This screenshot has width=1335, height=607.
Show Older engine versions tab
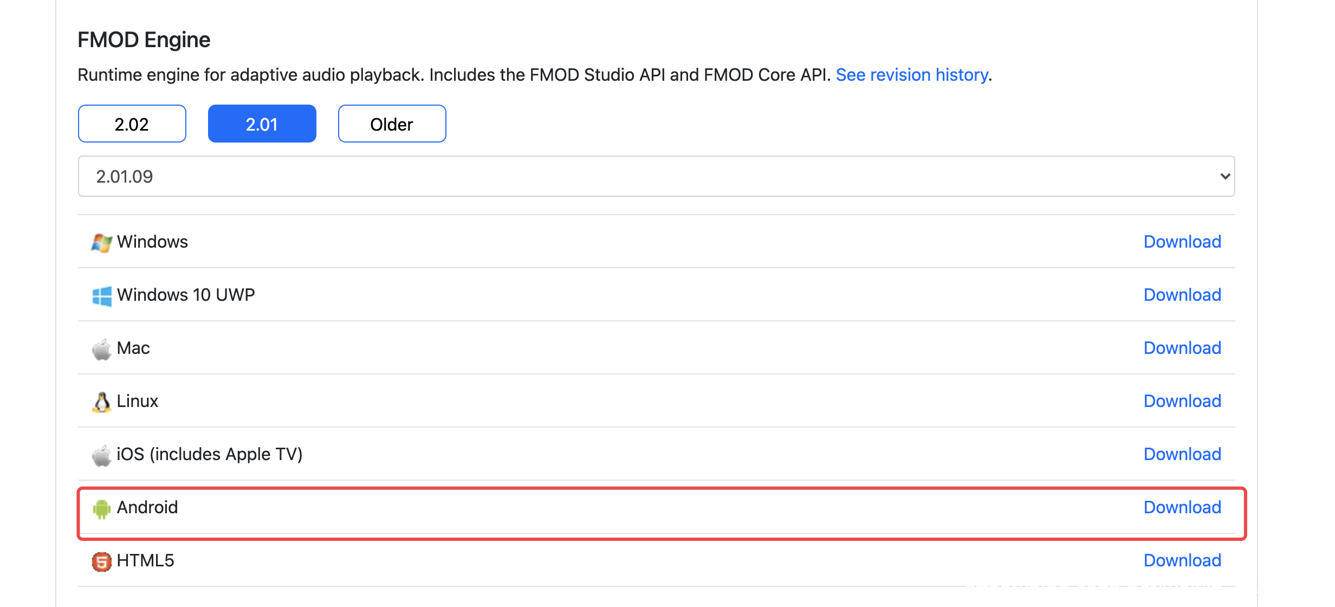coord(392,124)
